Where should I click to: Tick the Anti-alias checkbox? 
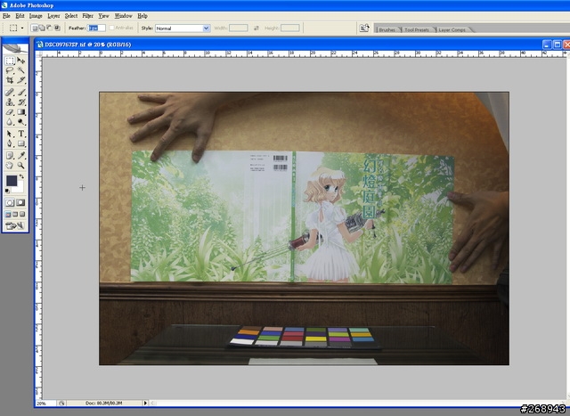[112, 28]
